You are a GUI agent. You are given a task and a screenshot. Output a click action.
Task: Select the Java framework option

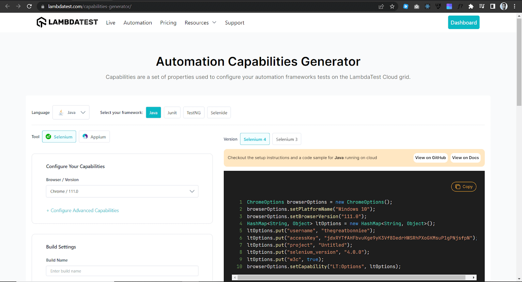click(x=153, y=113)
